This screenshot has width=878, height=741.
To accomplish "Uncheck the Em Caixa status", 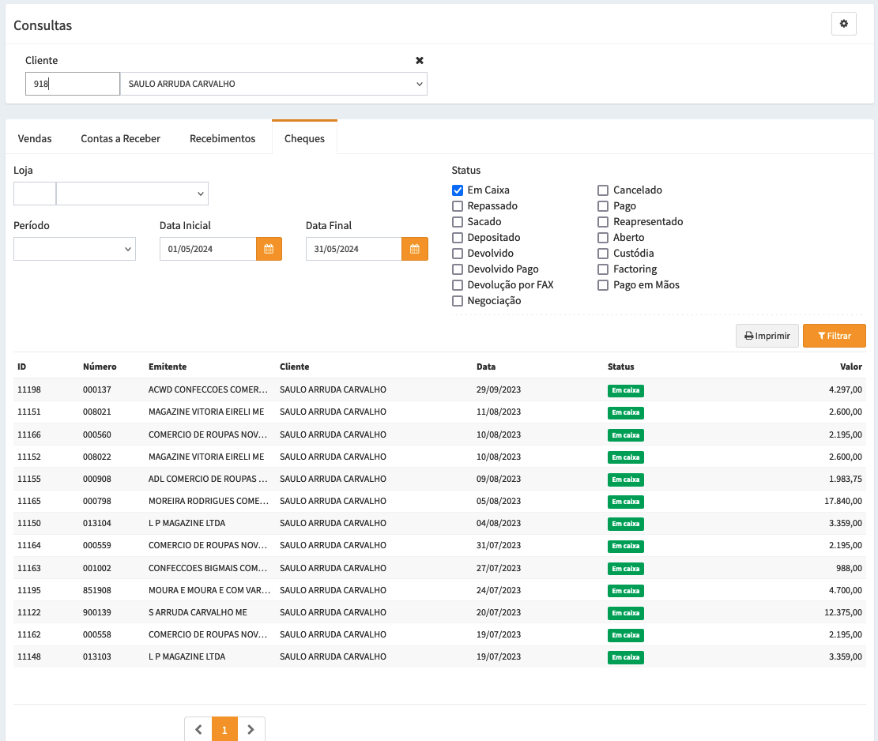I will [458, 190].
